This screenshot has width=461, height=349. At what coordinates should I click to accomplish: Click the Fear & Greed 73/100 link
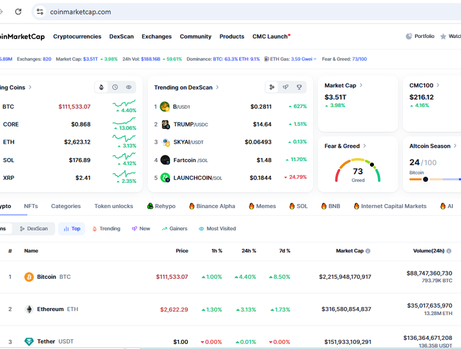tap(359, 59)
